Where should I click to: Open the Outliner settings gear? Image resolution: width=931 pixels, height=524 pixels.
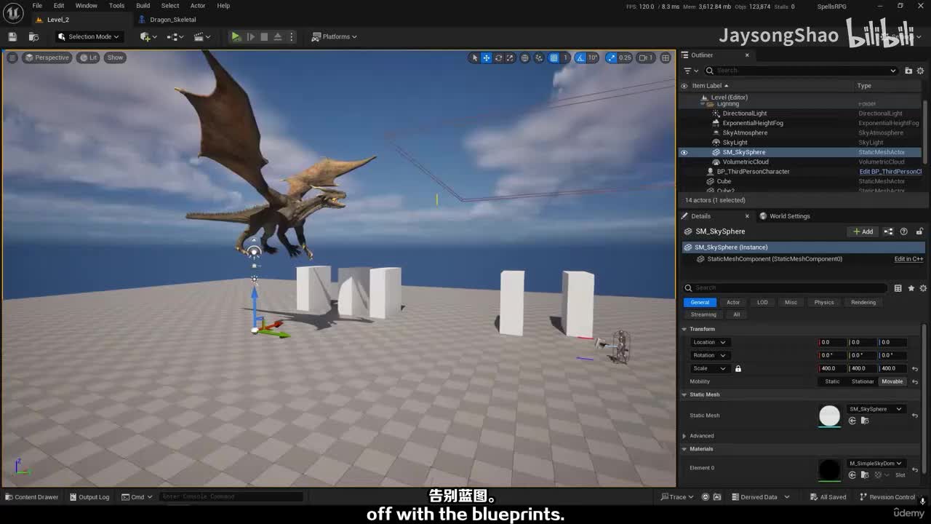tap(922, 71)
